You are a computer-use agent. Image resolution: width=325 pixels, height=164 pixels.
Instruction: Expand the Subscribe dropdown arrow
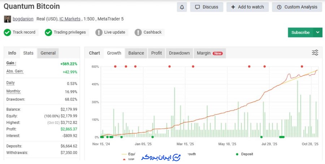[317, 32]
